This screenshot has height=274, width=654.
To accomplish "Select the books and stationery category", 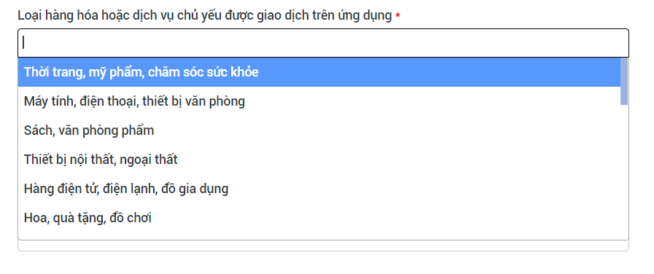I will pyautogui.click(x=319, y=130).
